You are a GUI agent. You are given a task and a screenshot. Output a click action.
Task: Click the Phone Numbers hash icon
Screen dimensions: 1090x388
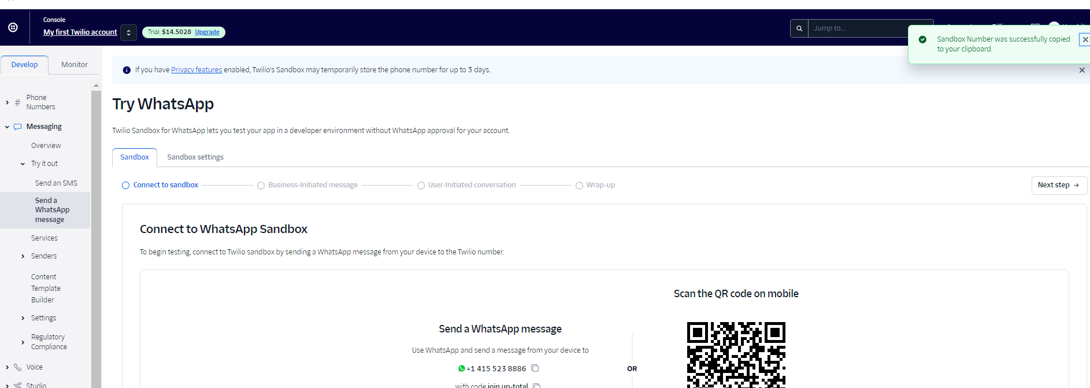pyautogui.click(x=17, y=102)
